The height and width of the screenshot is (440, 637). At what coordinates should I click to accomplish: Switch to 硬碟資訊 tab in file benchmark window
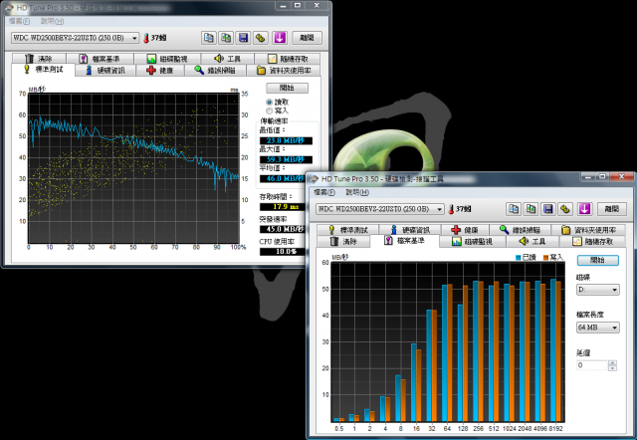pos(410,230)
